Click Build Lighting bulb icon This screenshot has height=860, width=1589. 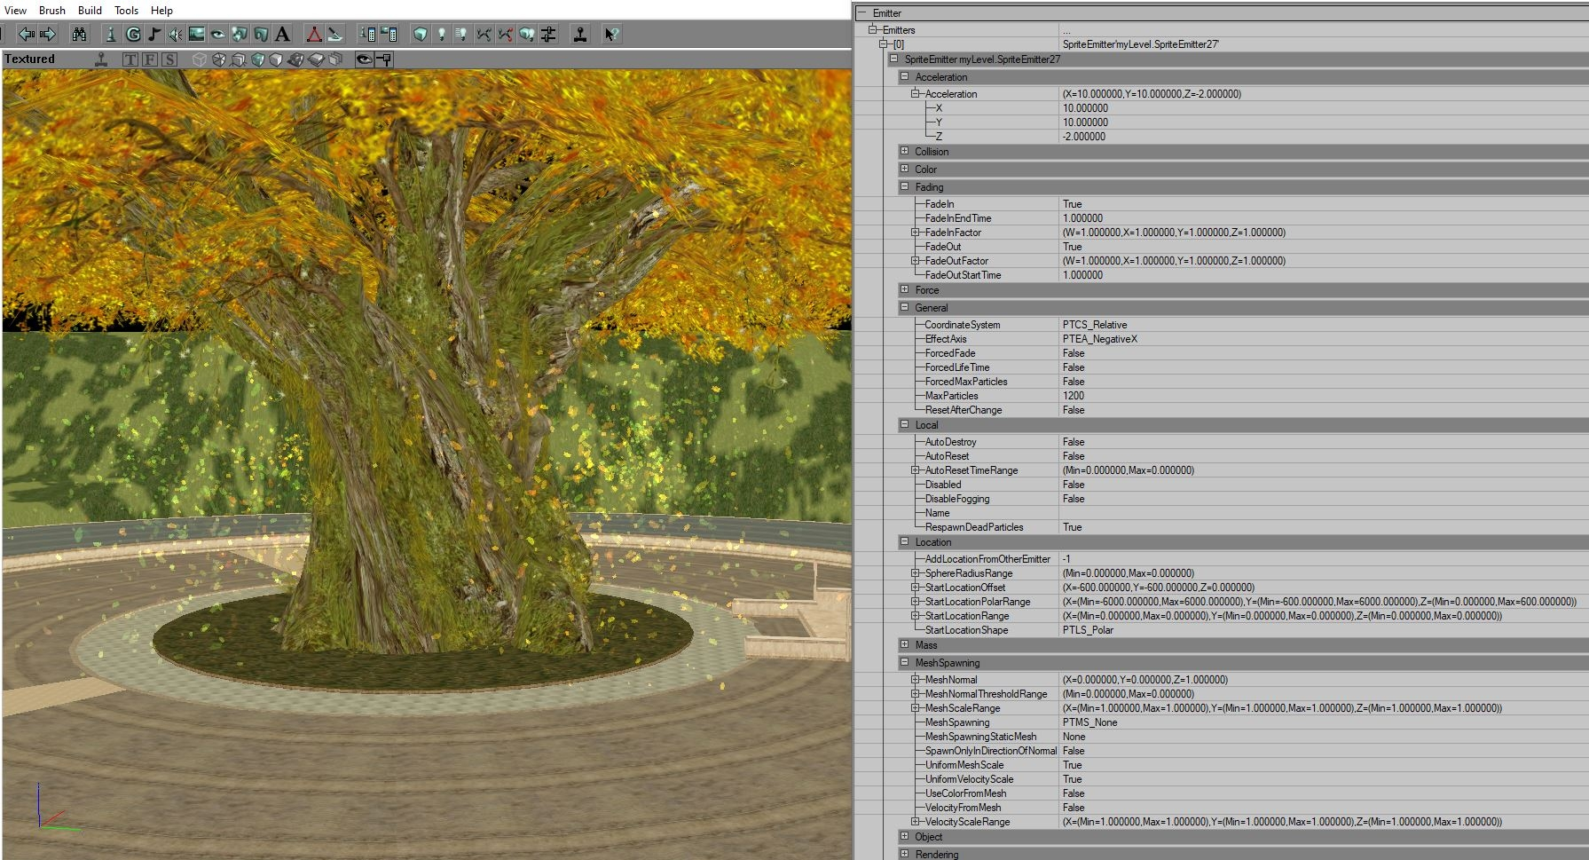pos(442,35)
